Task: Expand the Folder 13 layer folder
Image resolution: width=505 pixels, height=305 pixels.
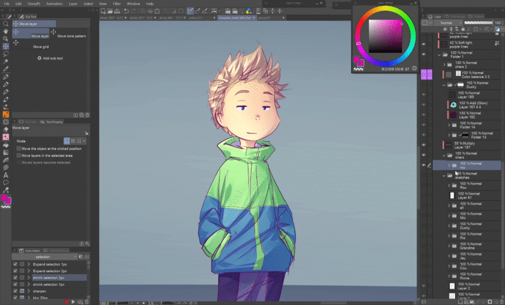Action: coord(449,135)
